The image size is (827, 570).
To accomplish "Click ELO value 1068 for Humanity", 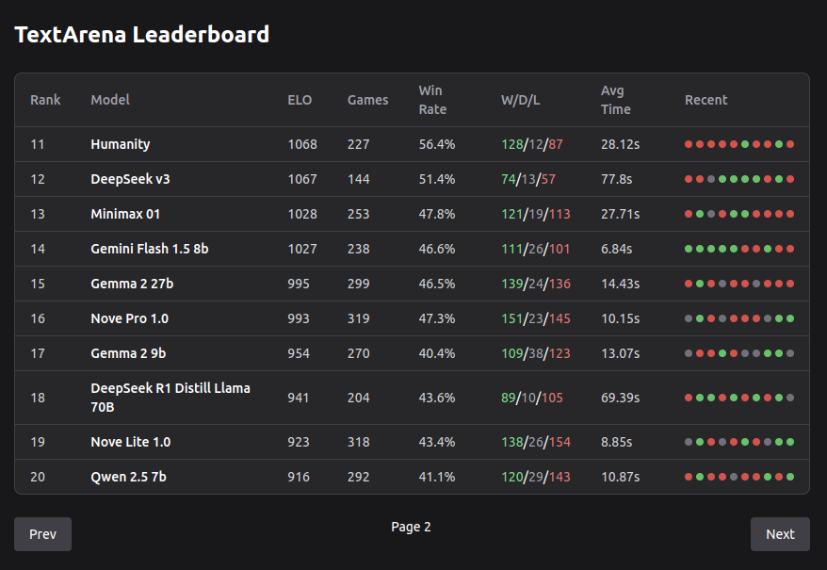I will click(302, 144).
